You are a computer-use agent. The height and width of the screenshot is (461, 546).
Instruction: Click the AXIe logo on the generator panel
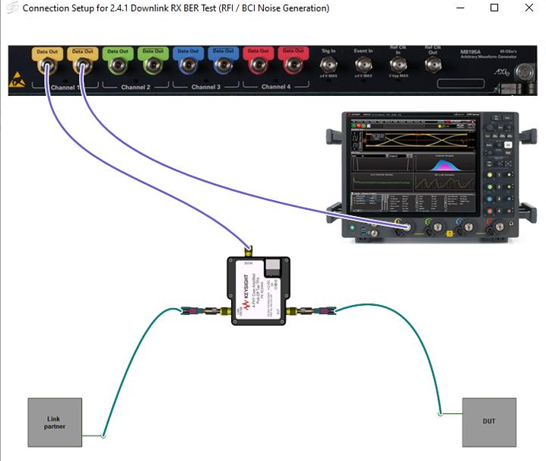[502, 72]
